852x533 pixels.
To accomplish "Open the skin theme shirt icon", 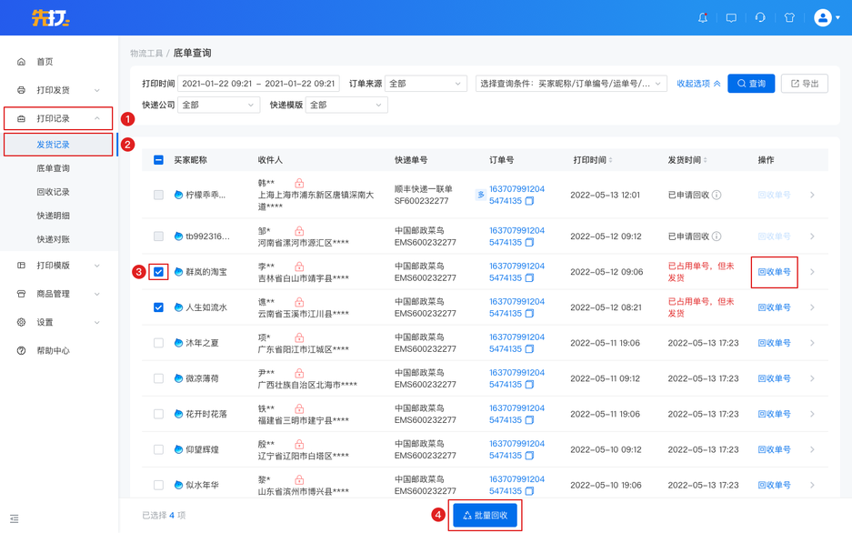I will point(789,17).
